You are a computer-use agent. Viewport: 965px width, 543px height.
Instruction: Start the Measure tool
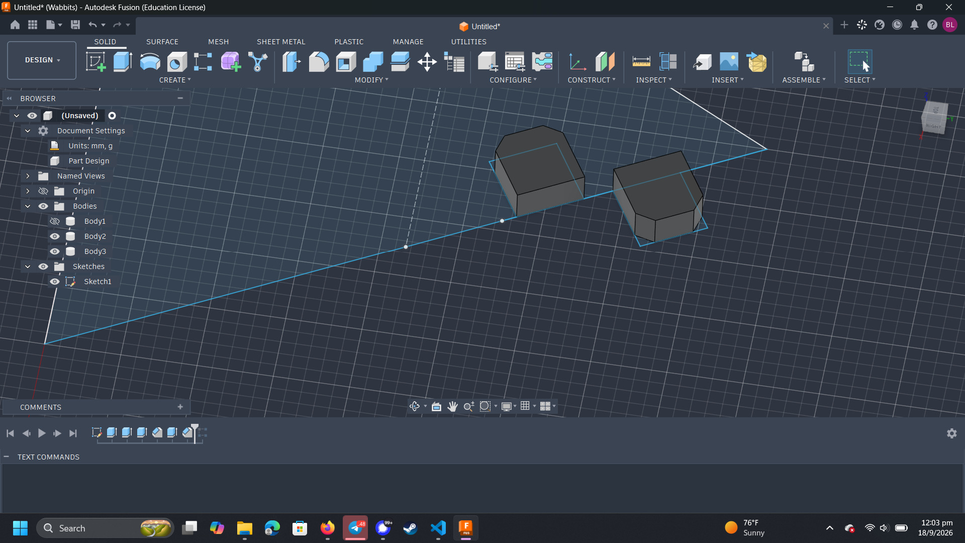[x=641, y=62]
